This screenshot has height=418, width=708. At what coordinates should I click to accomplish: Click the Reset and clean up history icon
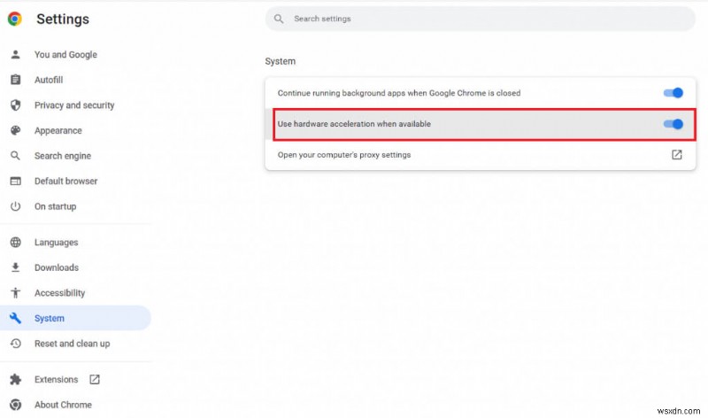point(15,344)
